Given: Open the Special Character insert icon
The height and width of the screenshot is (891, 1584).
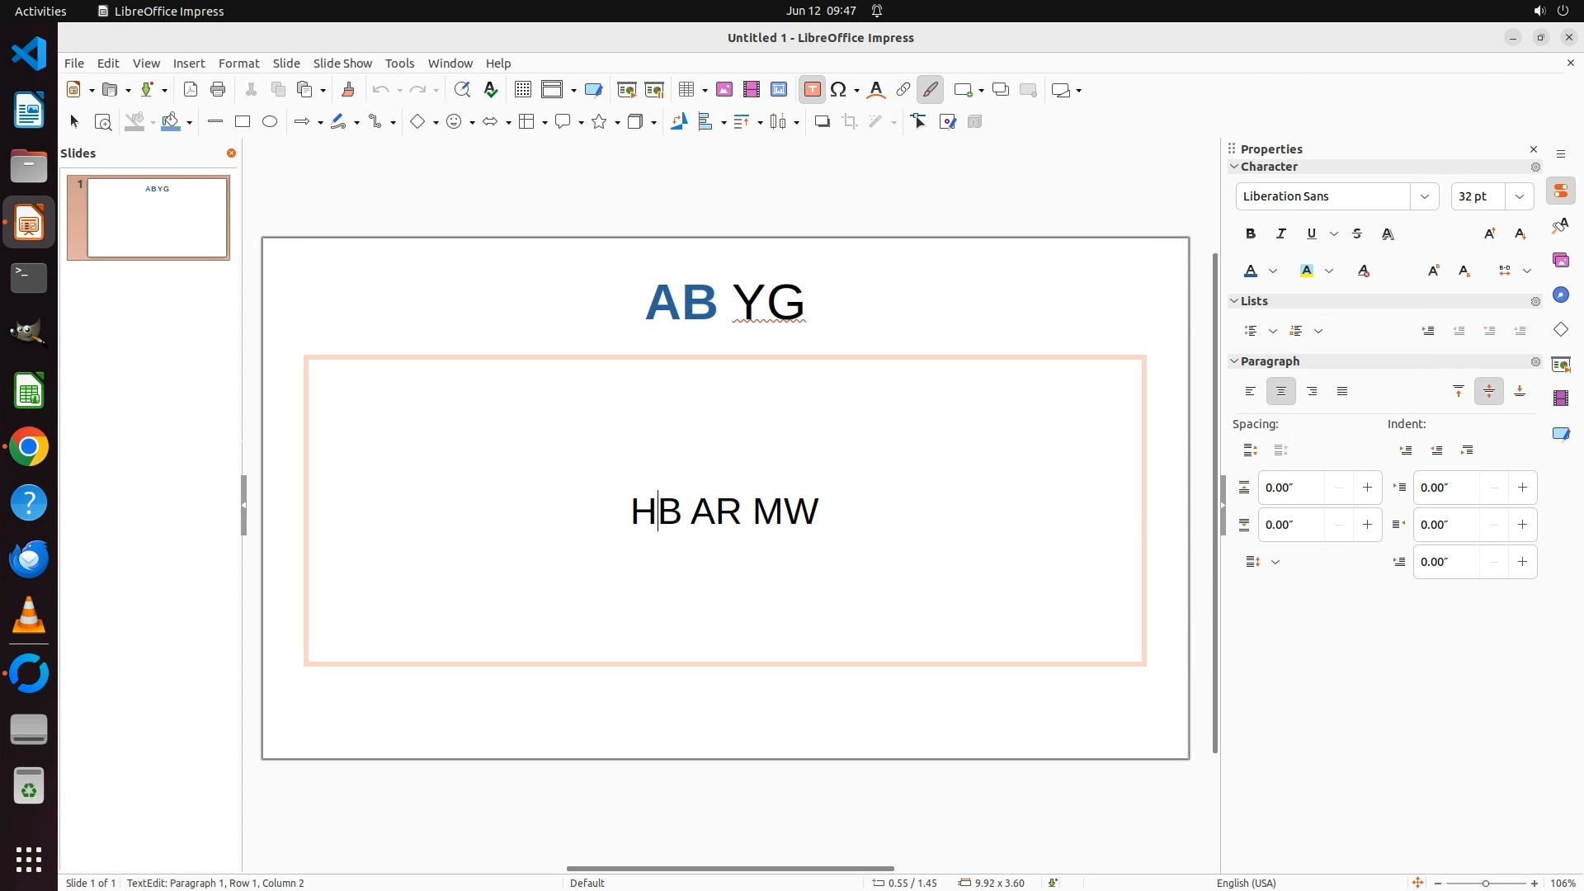Looking at the screenshot, I should click(838, 90).
